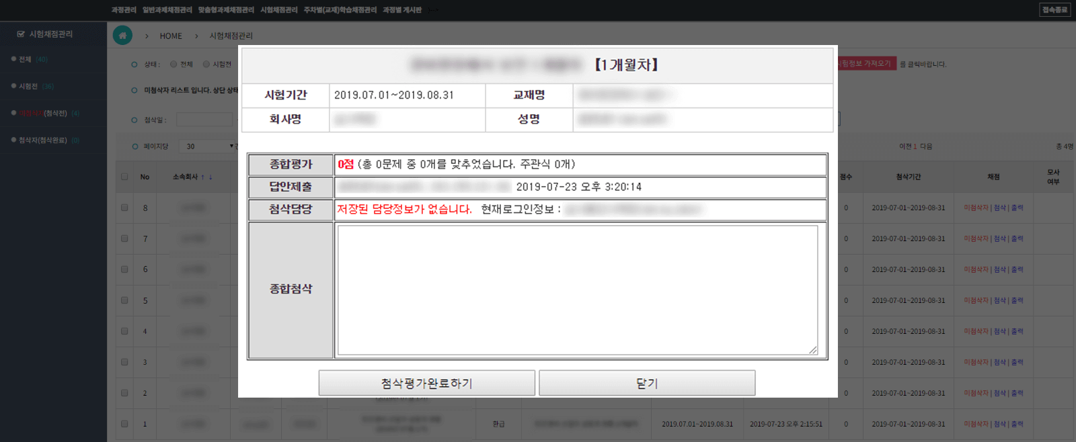Sort 소속회사 column descending with down arrow
Image resolution: width=1076 pixels, height=442 pixels.
(210, 177)
